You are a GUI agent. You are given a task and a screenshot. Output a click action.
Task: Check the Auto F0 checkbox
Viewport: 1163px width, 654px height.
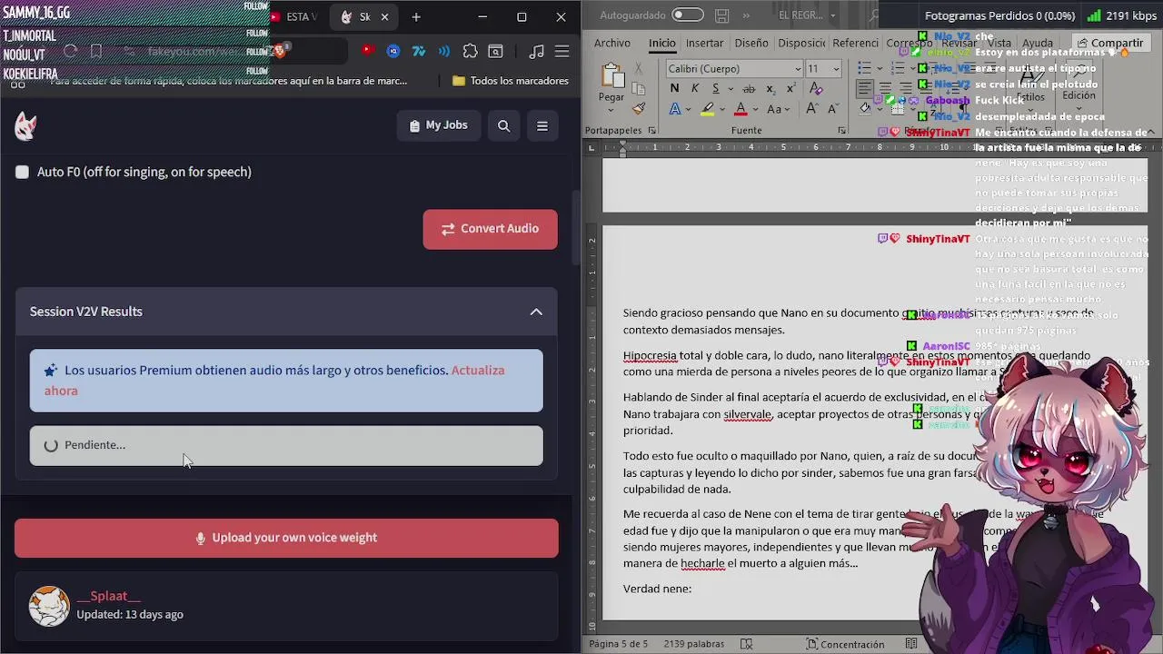click(x=22, y=172)
